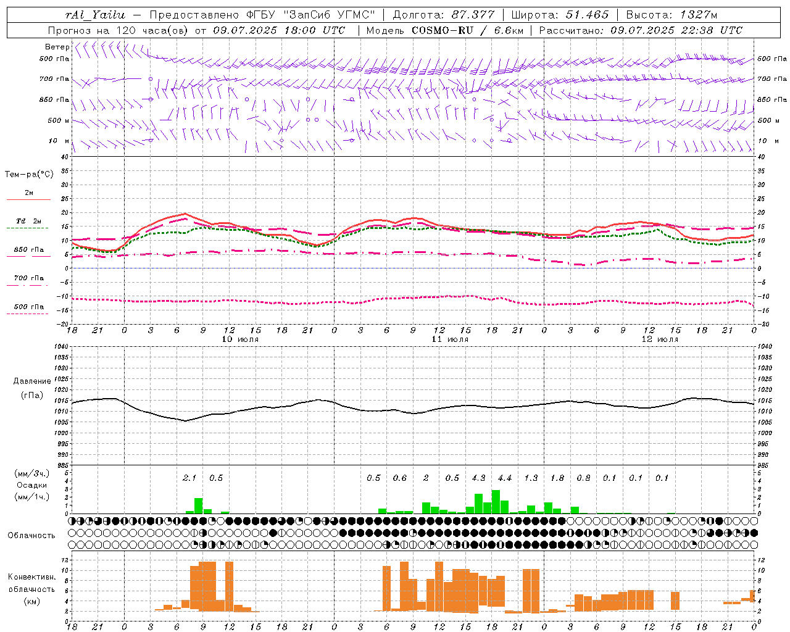This screenshot has height=632, width=790.
Task: Click the 10 июля date label
Action: click(240, 339)
